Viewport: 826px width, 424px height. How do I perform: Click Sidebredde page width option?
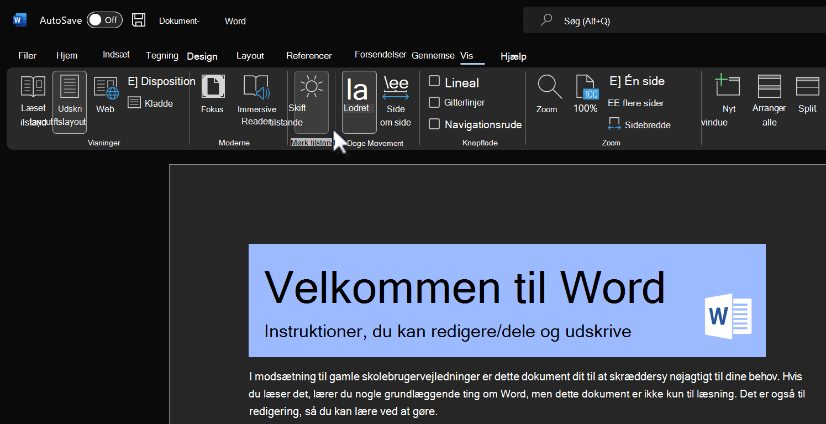coord(639,124)
